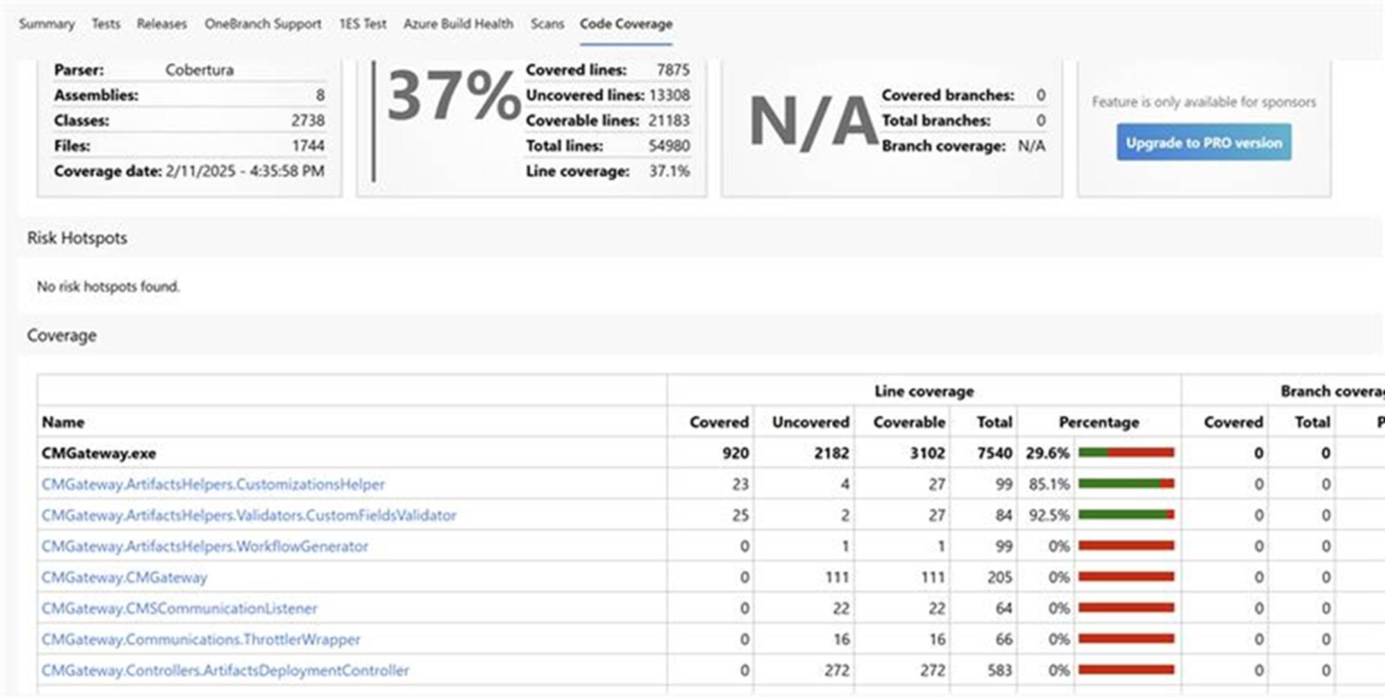Select the 1ES Test tab
This screenshot has height=698, width=1385.
click(x=363, y=24)
